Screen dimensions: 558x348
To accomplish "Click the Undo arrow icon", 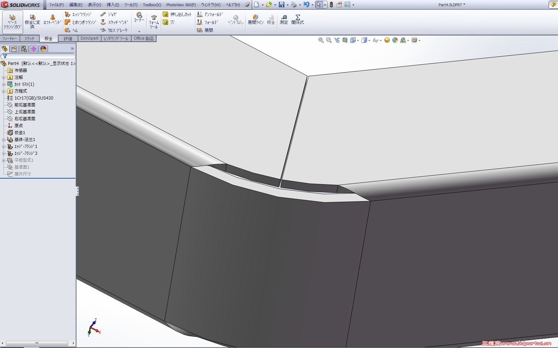I will 306,5.
